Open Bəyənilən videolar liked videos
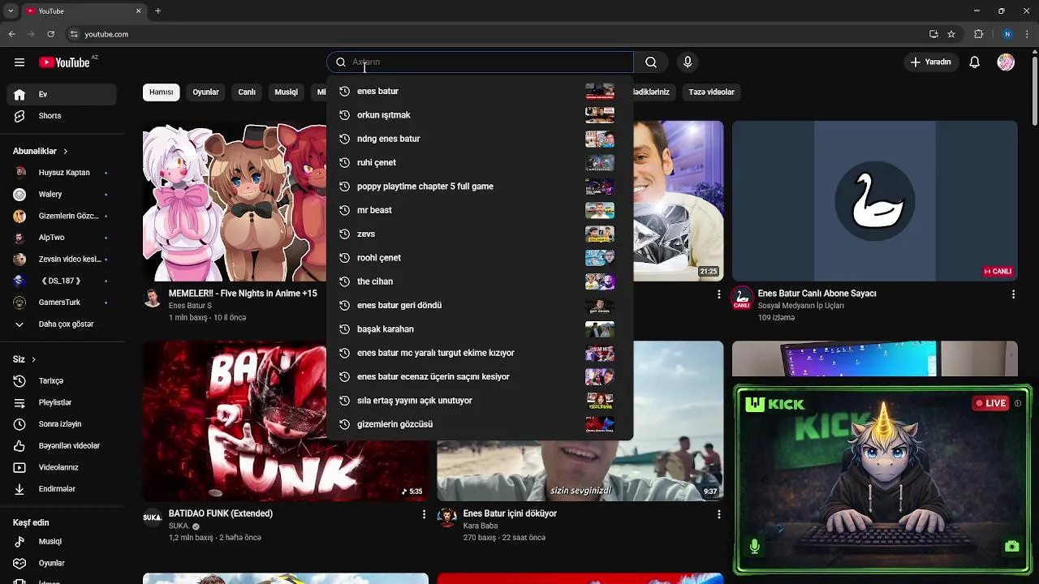 click(62, 446)
